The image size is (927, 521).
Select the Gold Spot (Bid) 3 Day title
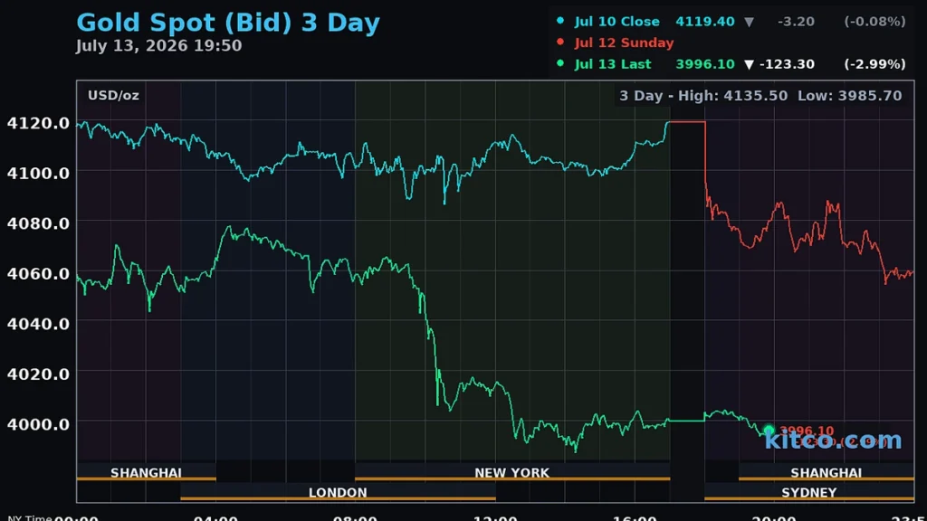pyautogui.click(x=228, y=23)
